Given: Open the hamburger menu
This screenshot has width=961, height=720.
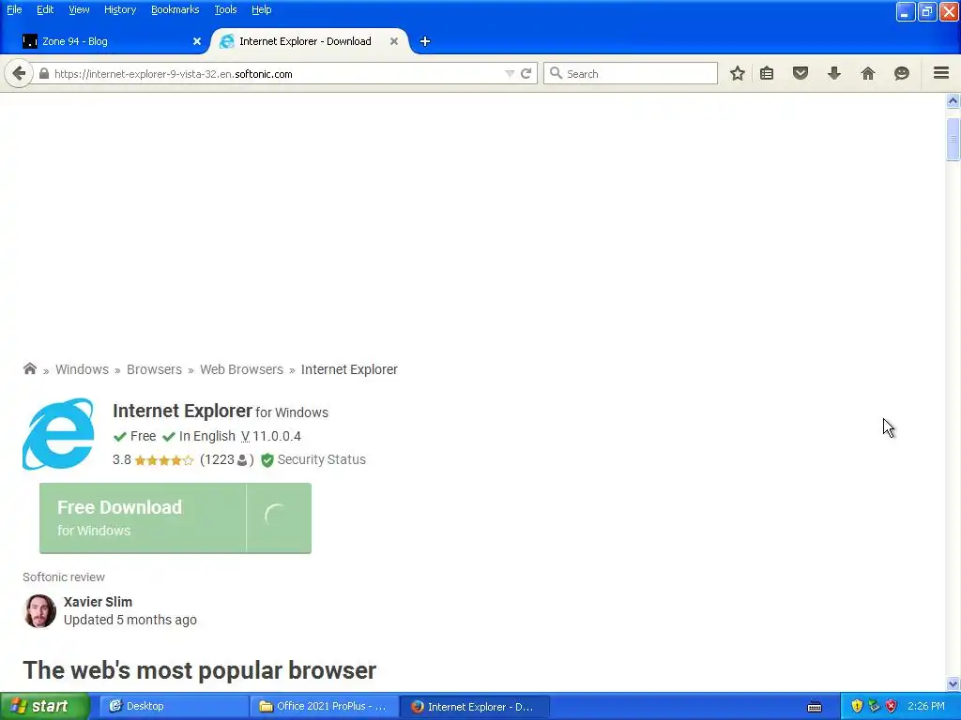Looking at the screenshot, I should pos(941,73).
